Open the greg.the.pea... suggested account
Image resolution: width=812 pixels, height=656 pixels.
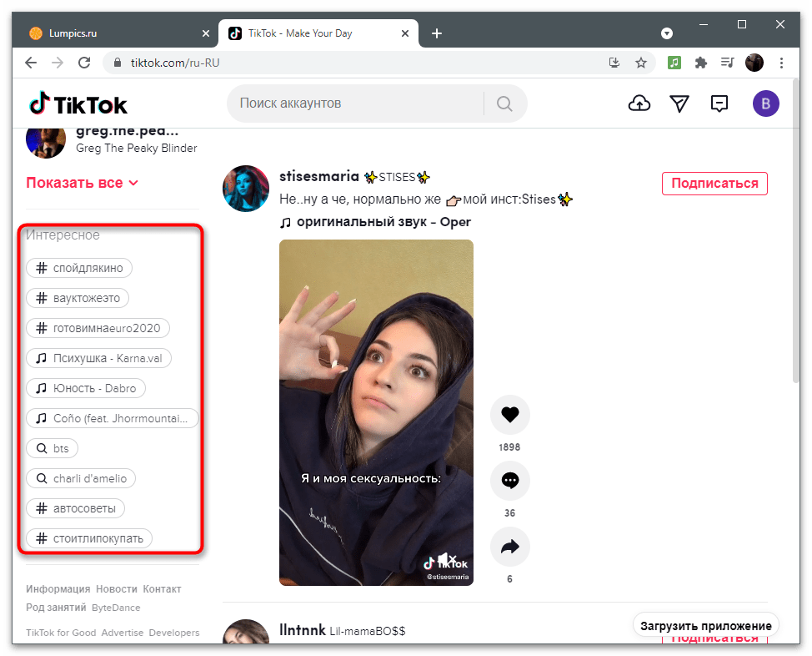(x=128, y=131)
